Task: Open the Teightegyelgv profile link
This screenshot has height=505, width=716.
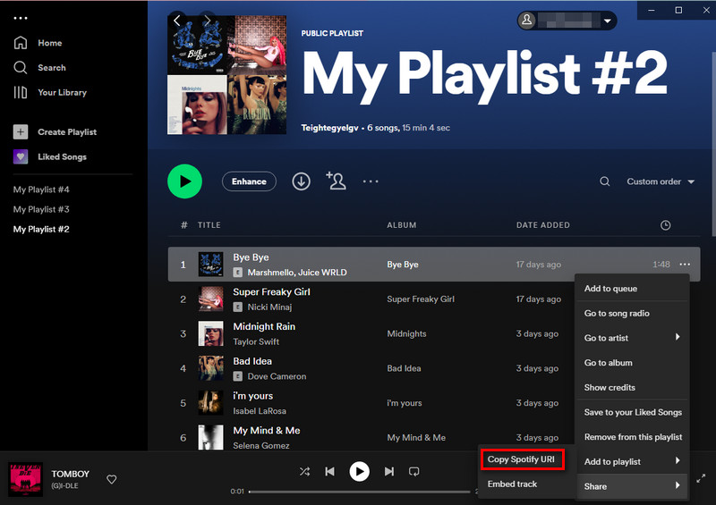Action: (x=329, y=128)
